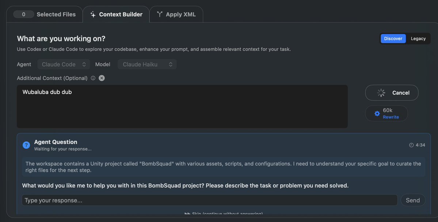The height and width of the screenshot is (222, 438).
Task: Send the response to the agent
Action: coord(413,200)
